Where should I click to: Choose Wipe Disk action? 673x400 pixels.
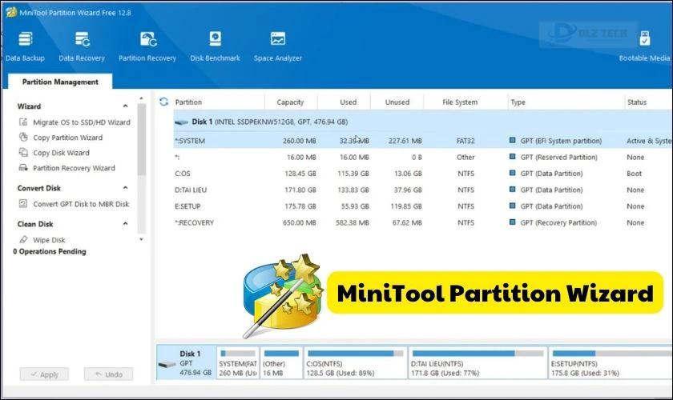tap(49, 240)
